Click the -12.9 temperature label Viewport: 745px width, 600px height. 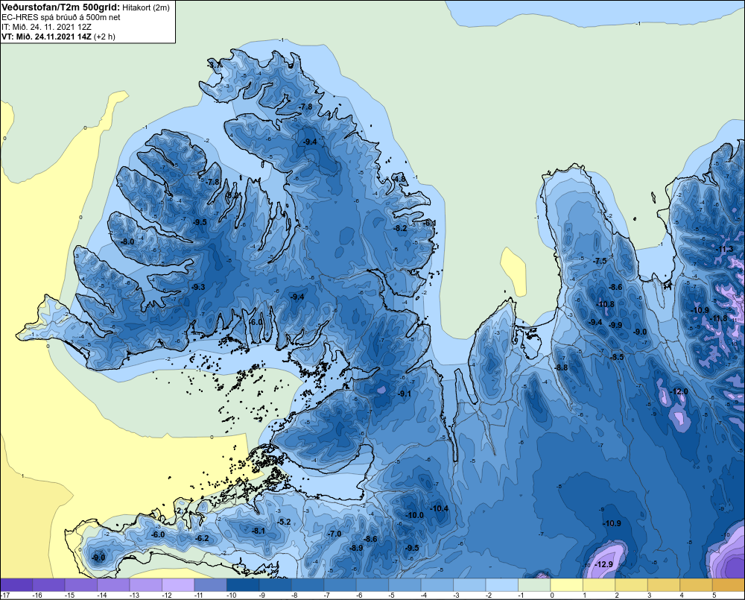604,564
